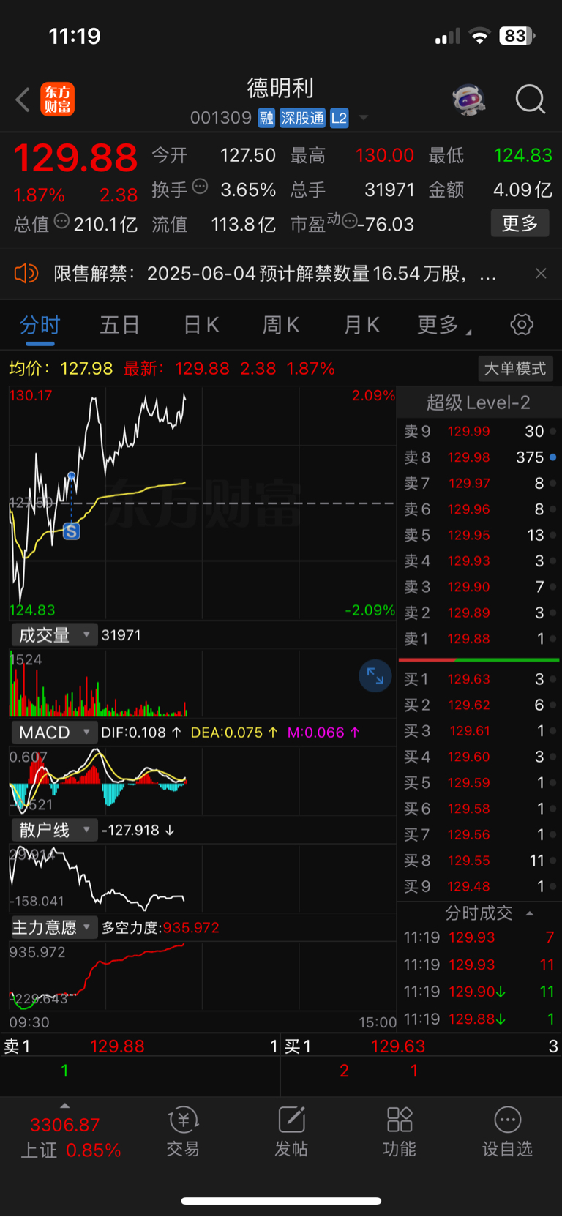Collapse the 分时成交 panel arrow
This screenshot has width=562, height=1217.
click(x=530, y=913)
